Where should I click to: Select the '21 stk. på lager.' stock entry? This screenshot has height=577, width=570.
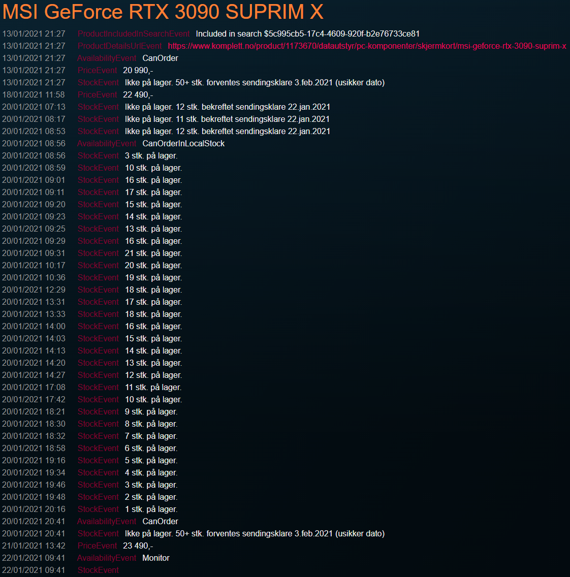click(x=153, y=253)
